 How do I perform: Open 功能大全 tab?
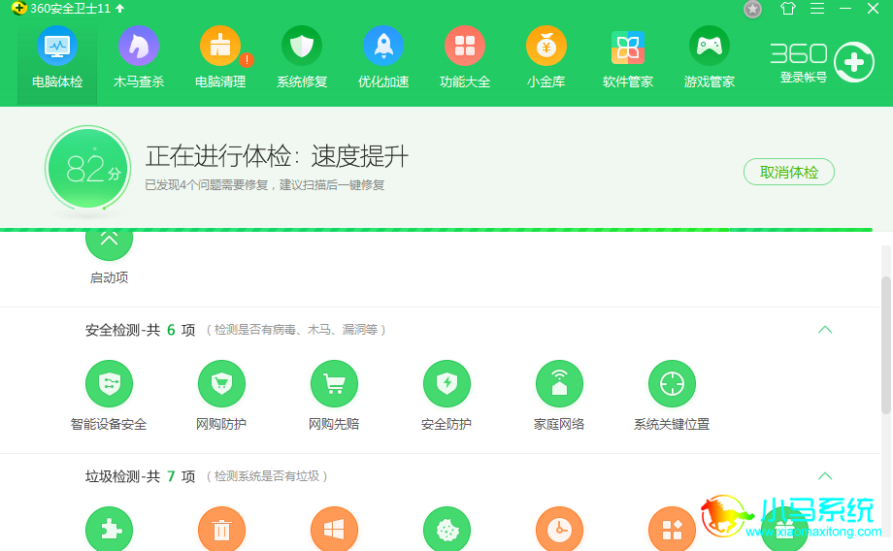[465, 59]
